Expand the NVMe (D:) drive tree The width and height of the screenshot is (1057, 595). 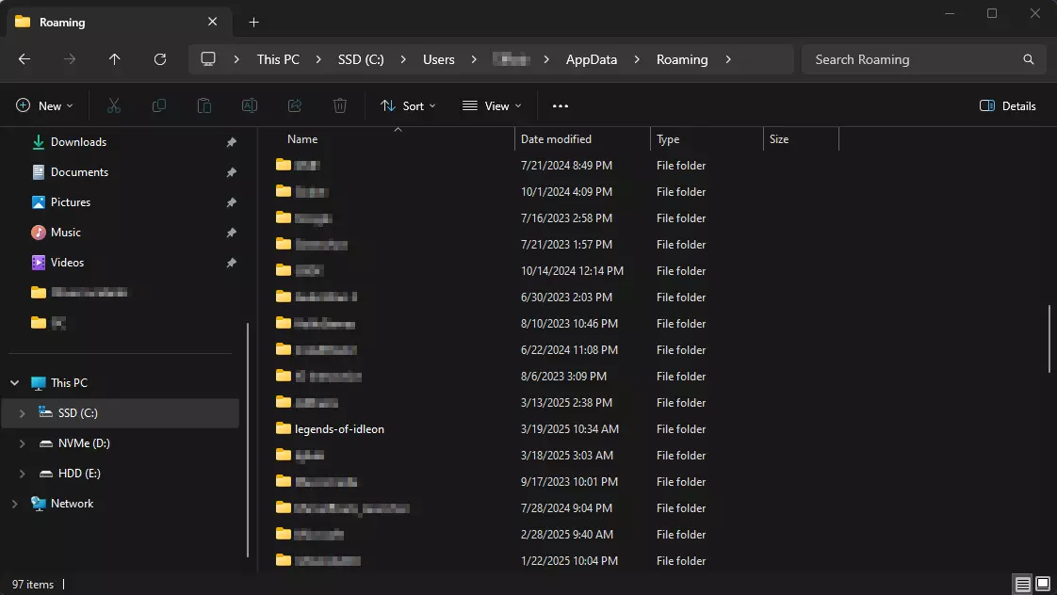tap(23, 443)
